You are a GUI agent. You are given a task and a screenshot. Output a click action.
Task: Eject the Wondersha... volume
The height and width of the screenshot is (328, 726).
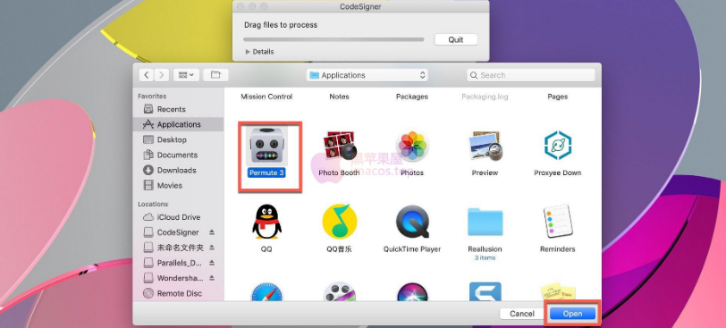pos(212,278)
